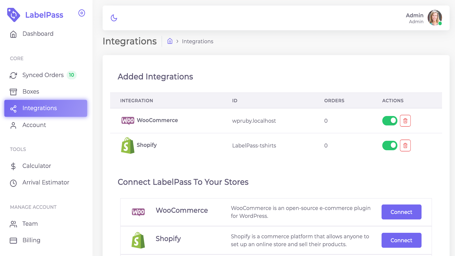Viewport: 455px width, 256px height.
Task: Click the LabelPass brand name
Action: tap(44, 15)
